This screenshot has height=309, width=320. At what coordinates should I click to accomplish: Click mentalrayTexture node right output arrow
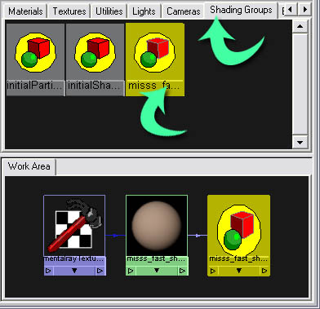pyautogui.click(x=100, y=271)
